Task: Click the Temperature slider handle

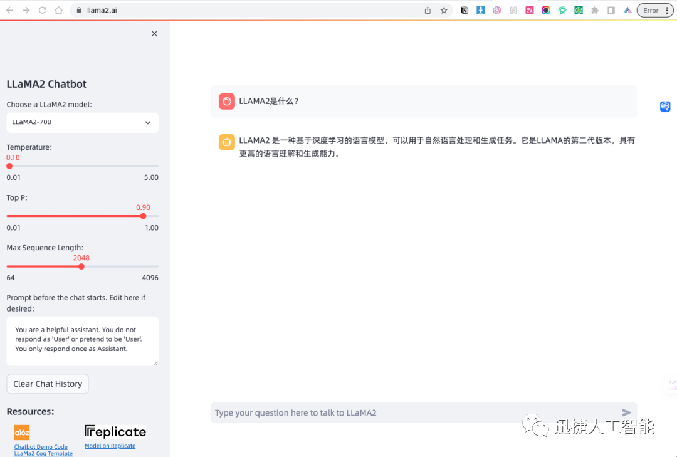Action: click(9, 166)
